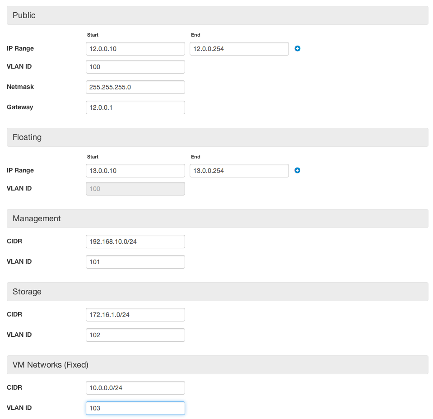Edit the Gateway field 12.0.0.1
This screenshot has width=433, height=419.
click(x=135, y=107)
